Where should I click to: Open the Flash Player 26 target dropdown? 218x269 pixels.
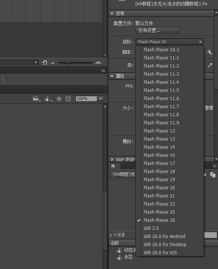[x=169, y=42]
